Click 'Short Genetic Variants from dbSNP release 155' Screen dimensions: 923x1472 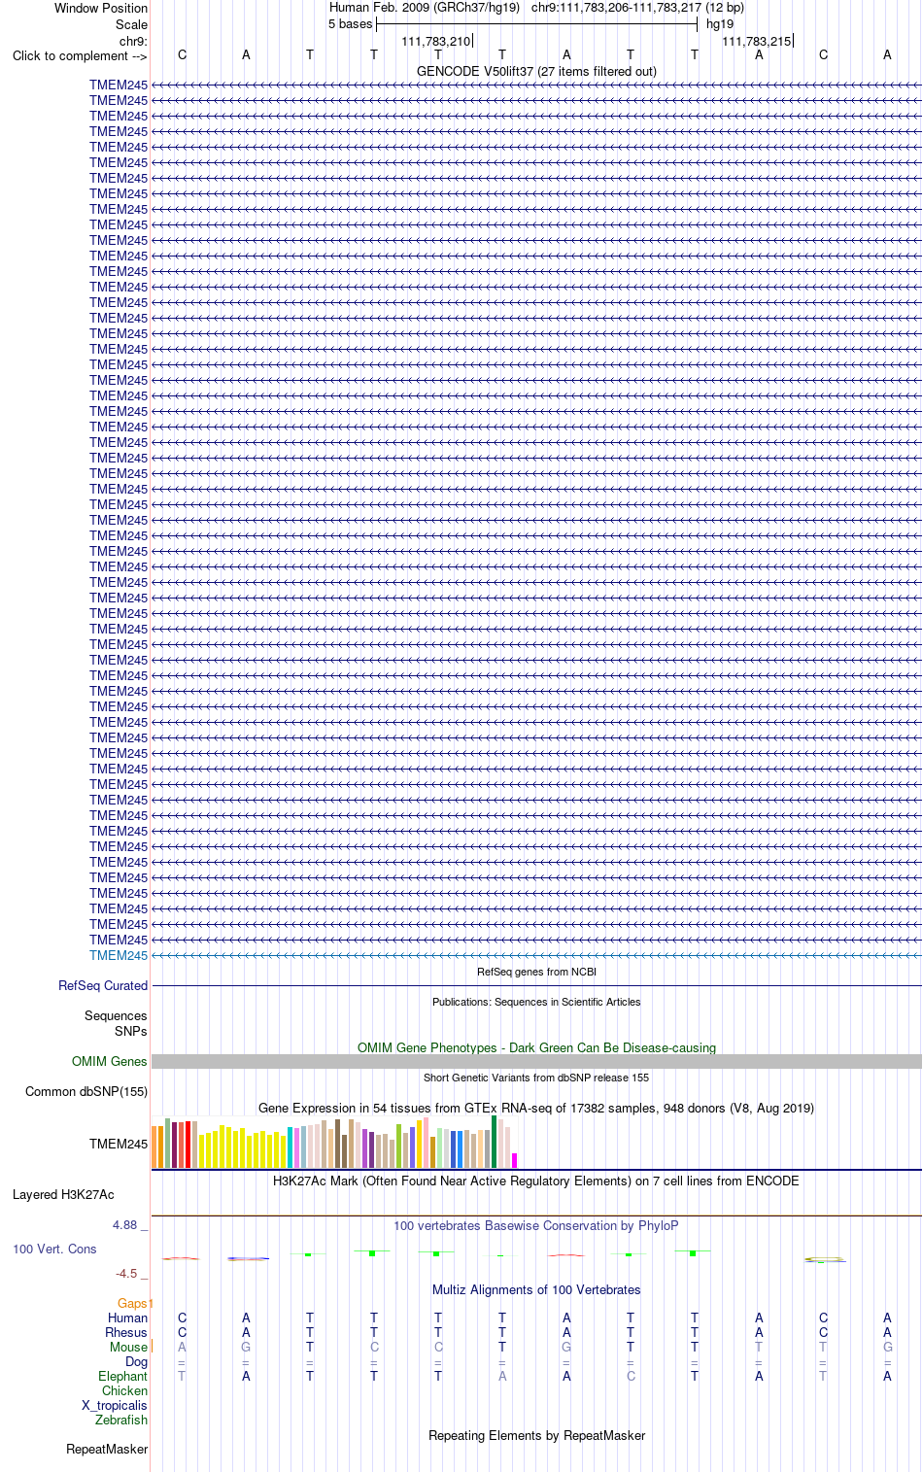pyautogui.click(x=536, y=1078)
